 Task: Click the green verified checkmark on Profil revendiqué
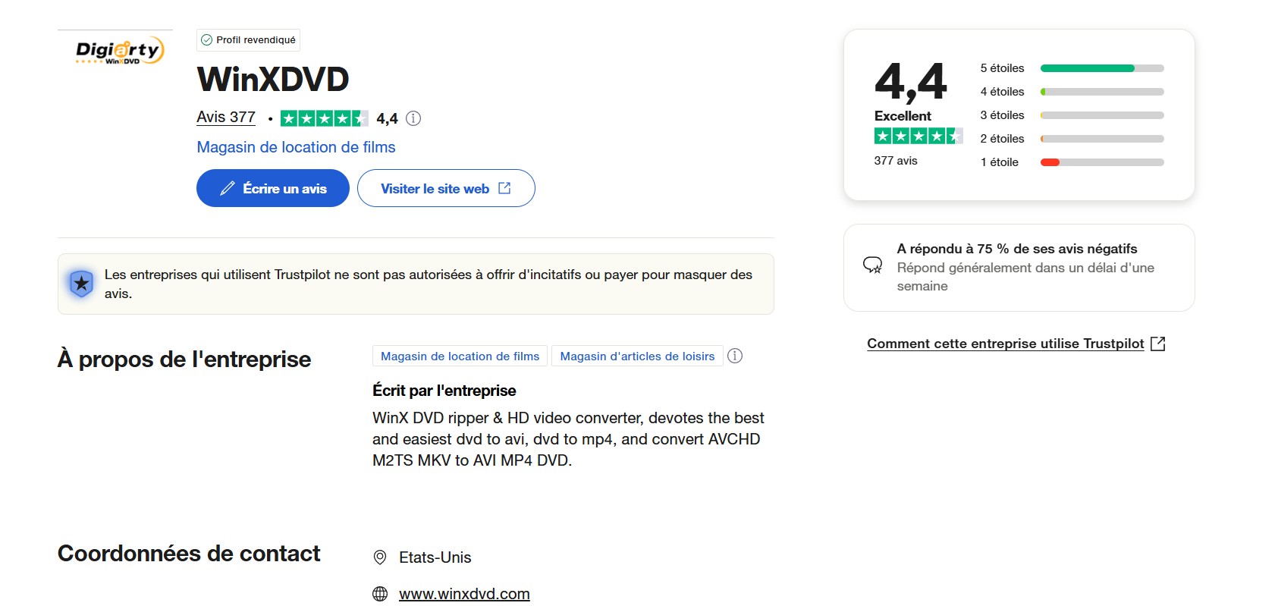pyautogui.click(x=206, y=40)
